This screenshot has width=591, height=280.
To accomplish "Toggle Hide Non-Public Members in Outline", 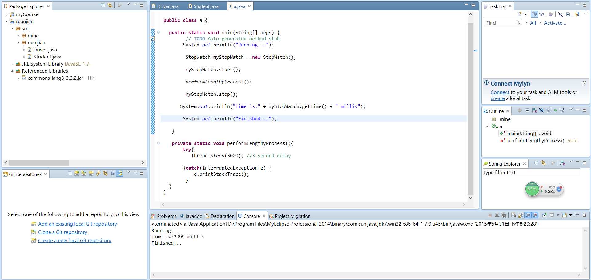I will (x=555, y=110).
